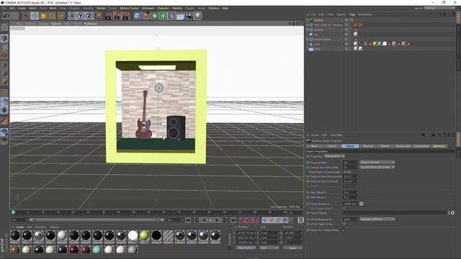
Task: Select the Live Selection tool
Action: point(26,16)
